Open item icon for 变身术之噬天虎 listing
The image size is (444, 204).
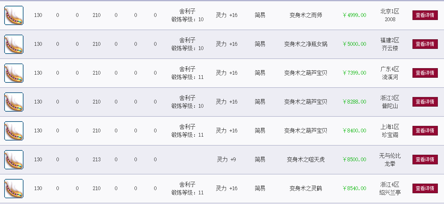point(13,160)
